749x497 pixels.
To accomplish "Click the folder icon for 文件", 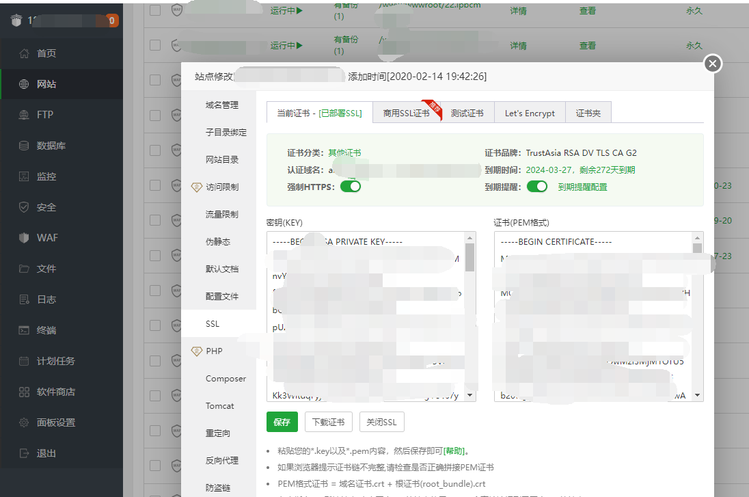I will (24, 269).
